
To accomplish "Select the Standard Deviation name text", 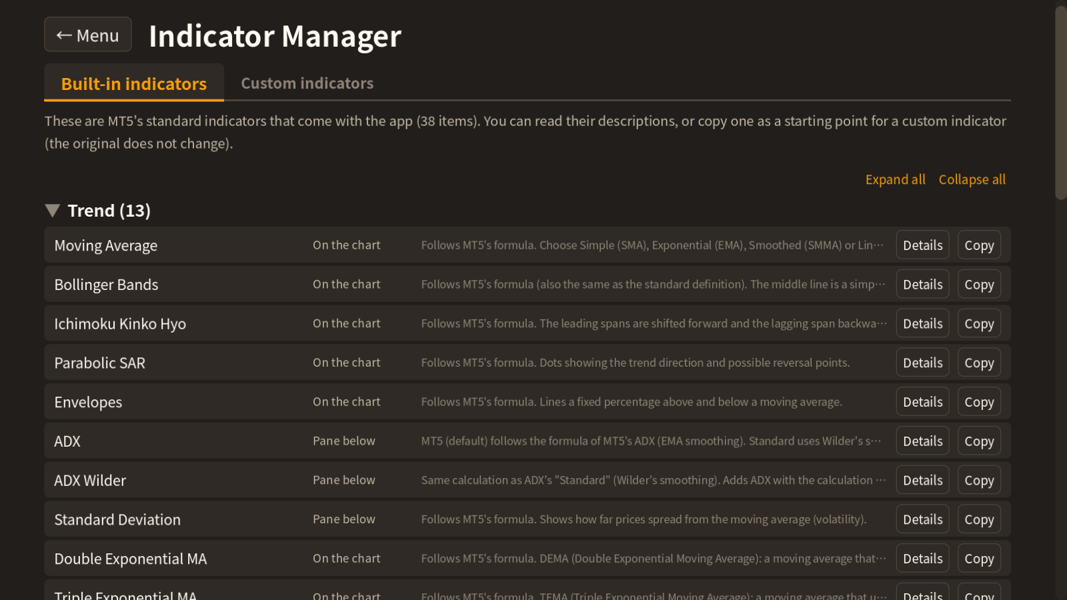I will pos(117,519).
